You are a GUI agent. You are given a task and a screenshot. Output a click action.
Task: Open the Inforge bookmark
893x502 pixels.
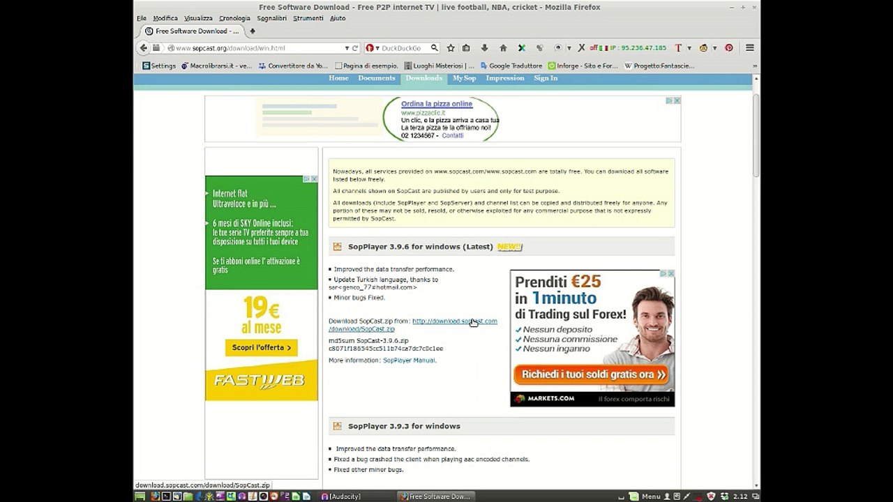click(583, 66)
